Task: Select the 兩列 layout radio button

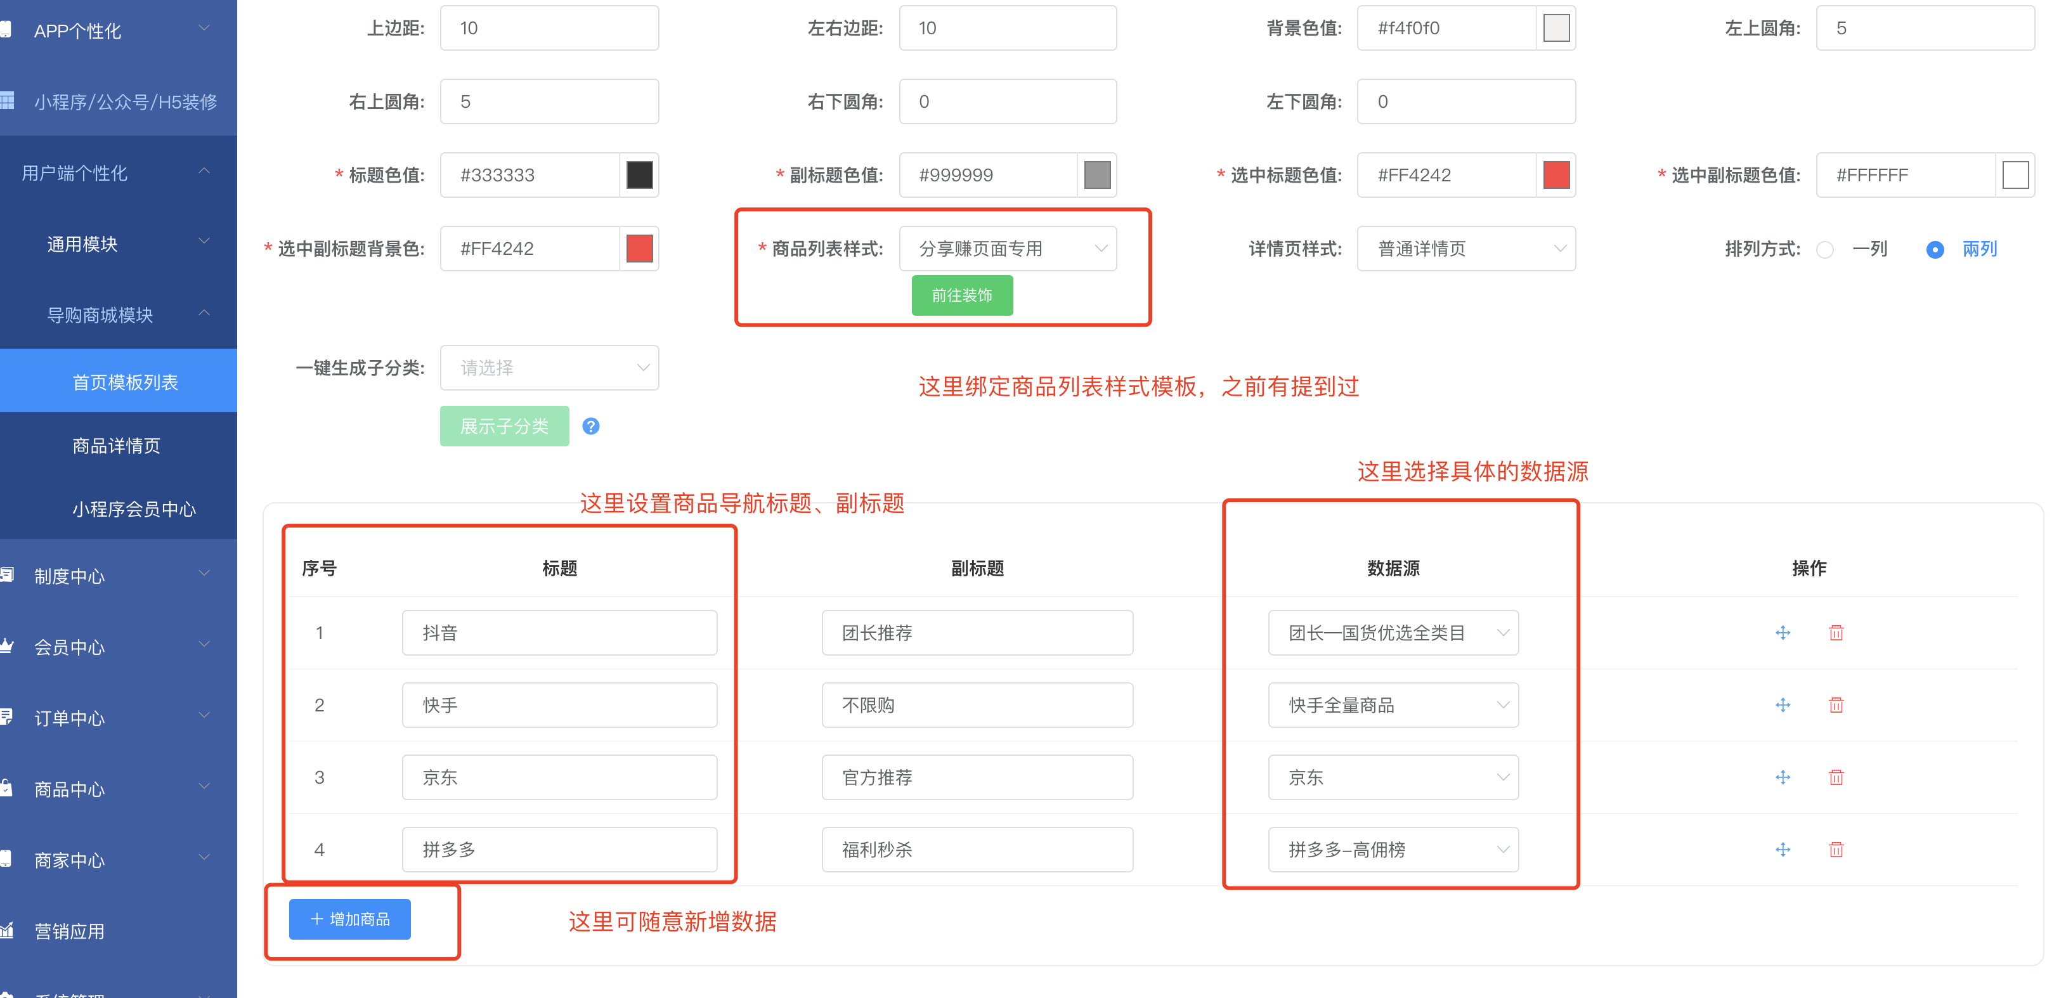Action: tap(1935, 249)
